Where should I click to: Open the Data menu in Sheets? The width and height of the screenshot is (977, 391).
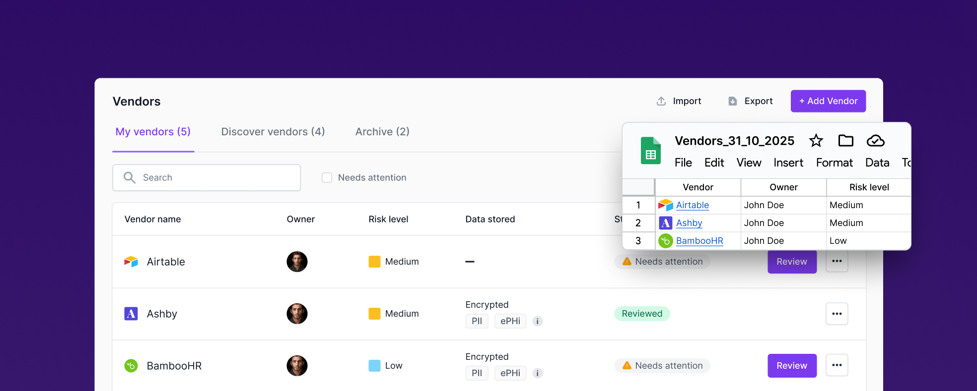(877, 163)
